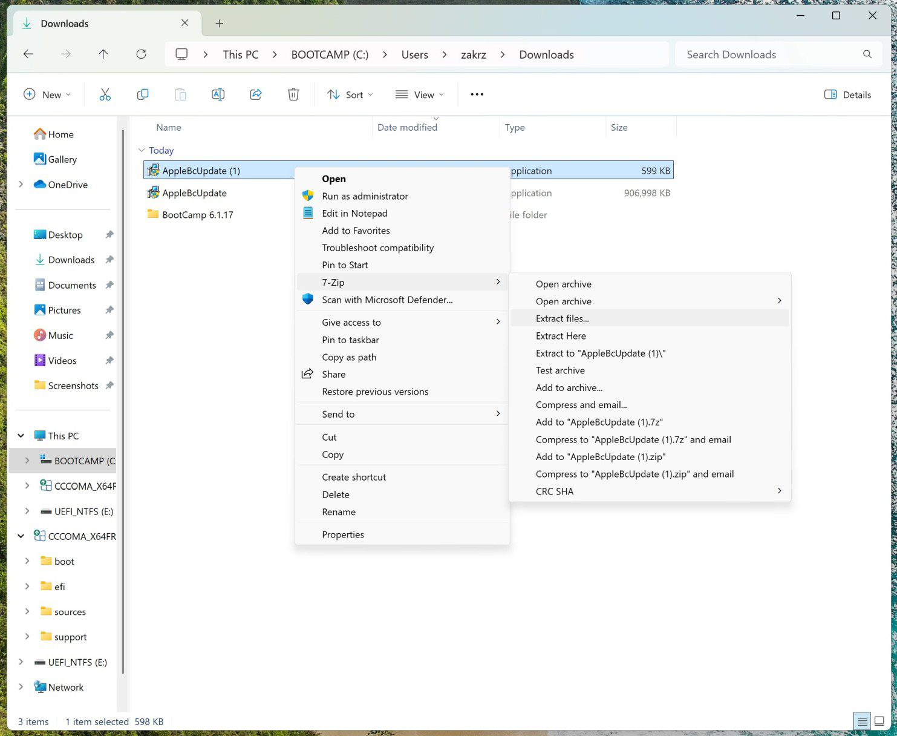The image size is (897, 736).
Task: Click Users in the address breadcrumb
Action: click(414, 54)
